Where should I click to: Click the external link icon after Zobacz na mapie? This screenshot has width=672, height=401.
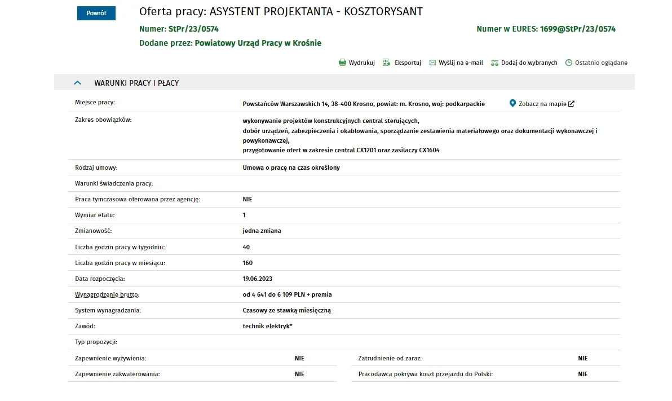tap(571, 104)
